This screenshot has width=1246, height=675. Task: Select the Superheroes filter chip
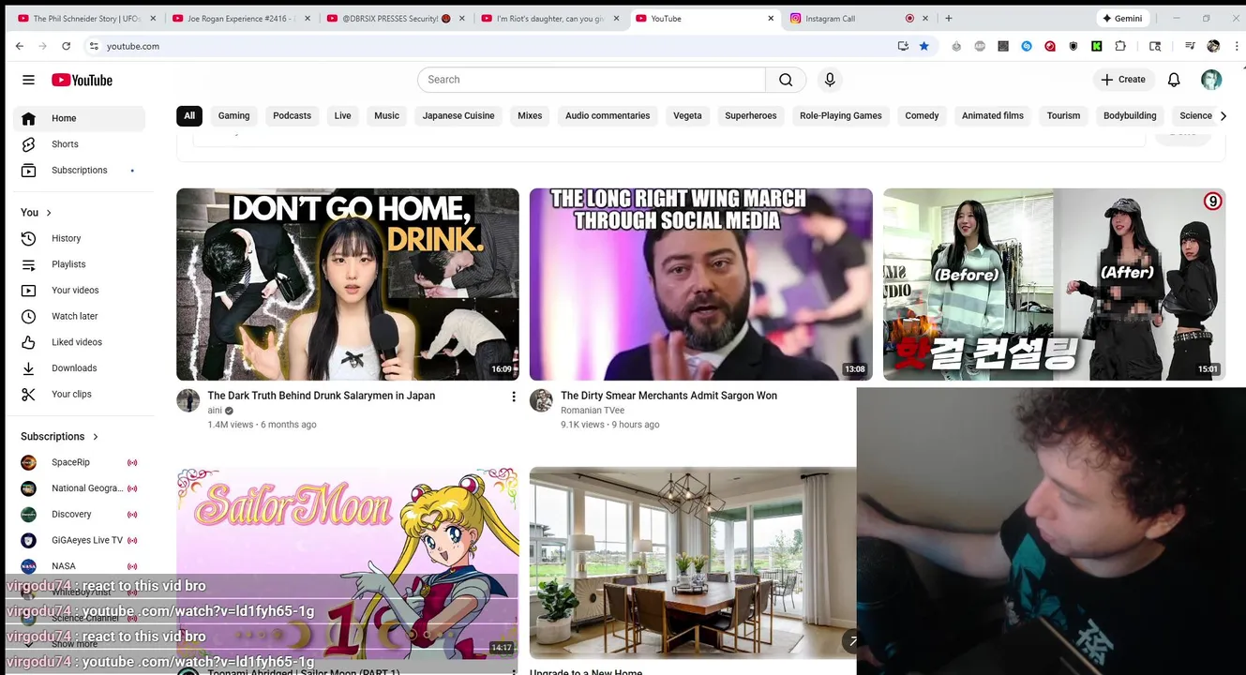[751, 116]
